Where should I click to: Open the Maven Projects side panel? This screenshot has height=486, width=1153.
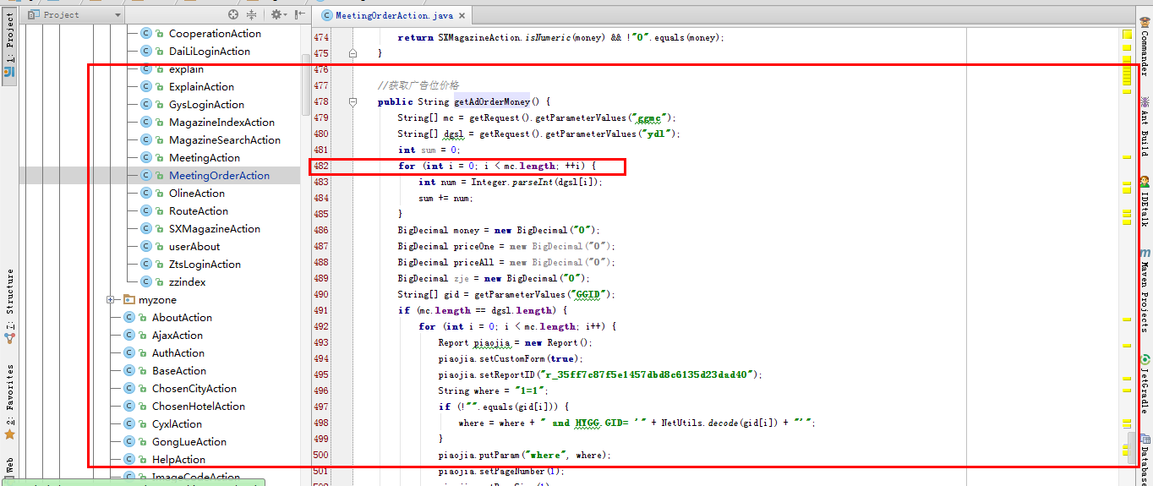(1145, 289)
